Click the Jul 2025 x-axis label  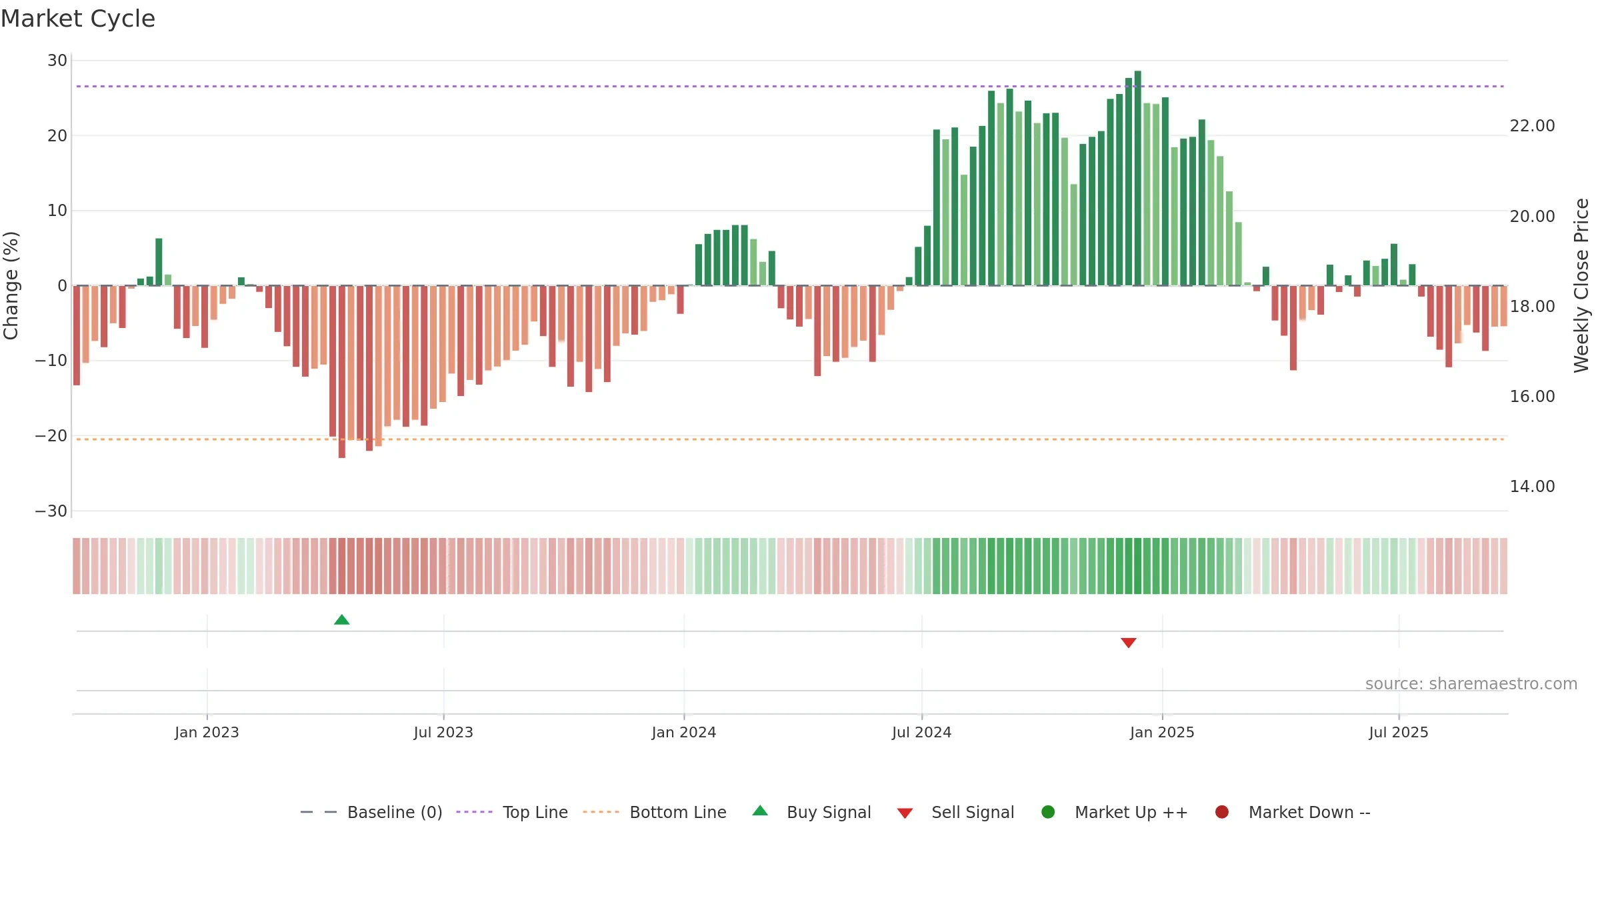tap(1399, 733)
